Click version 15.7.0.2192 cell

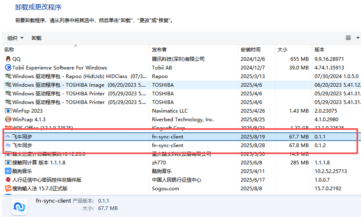point(328,188)
